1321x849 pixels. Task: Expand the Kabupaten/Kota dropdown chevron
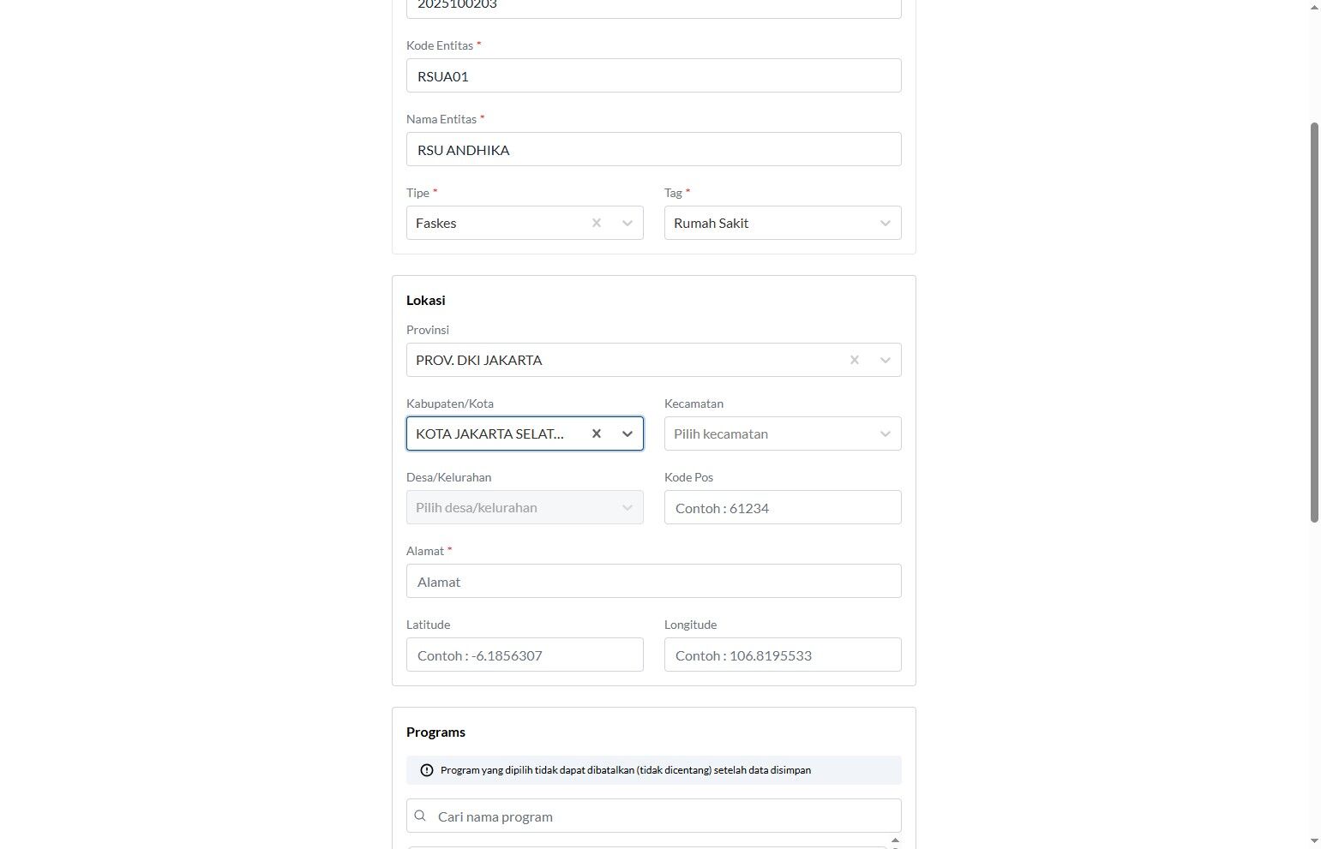pyautogui.click(x=627, y=433)
